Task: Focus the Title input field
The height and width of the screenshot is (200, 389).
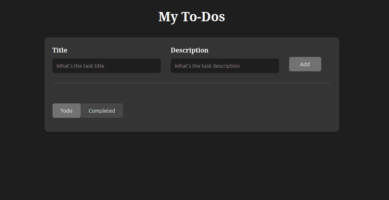Action: [106, 66]
